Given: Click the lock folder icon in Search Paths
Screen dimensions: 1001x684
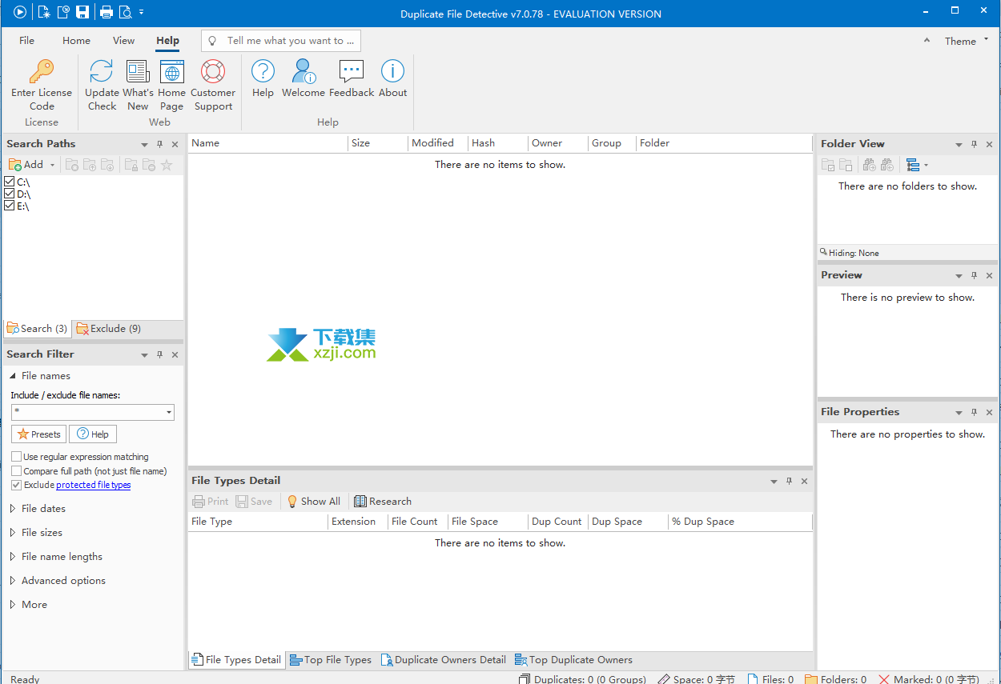Looking at the screenshot, I should [x=131, y=165].
